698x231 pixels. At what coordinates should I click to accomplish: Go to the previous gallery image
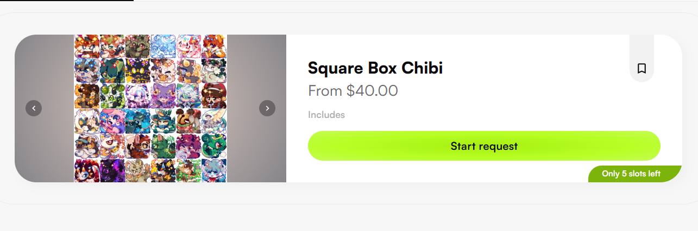(34, 108)
